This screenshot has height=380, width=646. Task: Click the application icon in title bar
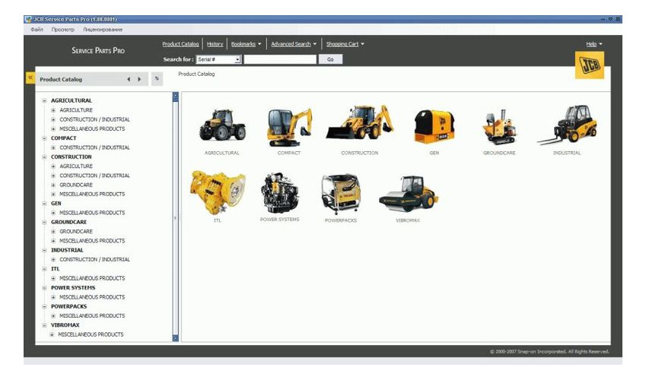coord(28,19)
